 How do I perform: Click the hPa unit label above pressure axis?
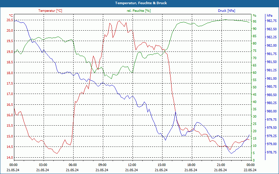(x=270, y=16)
